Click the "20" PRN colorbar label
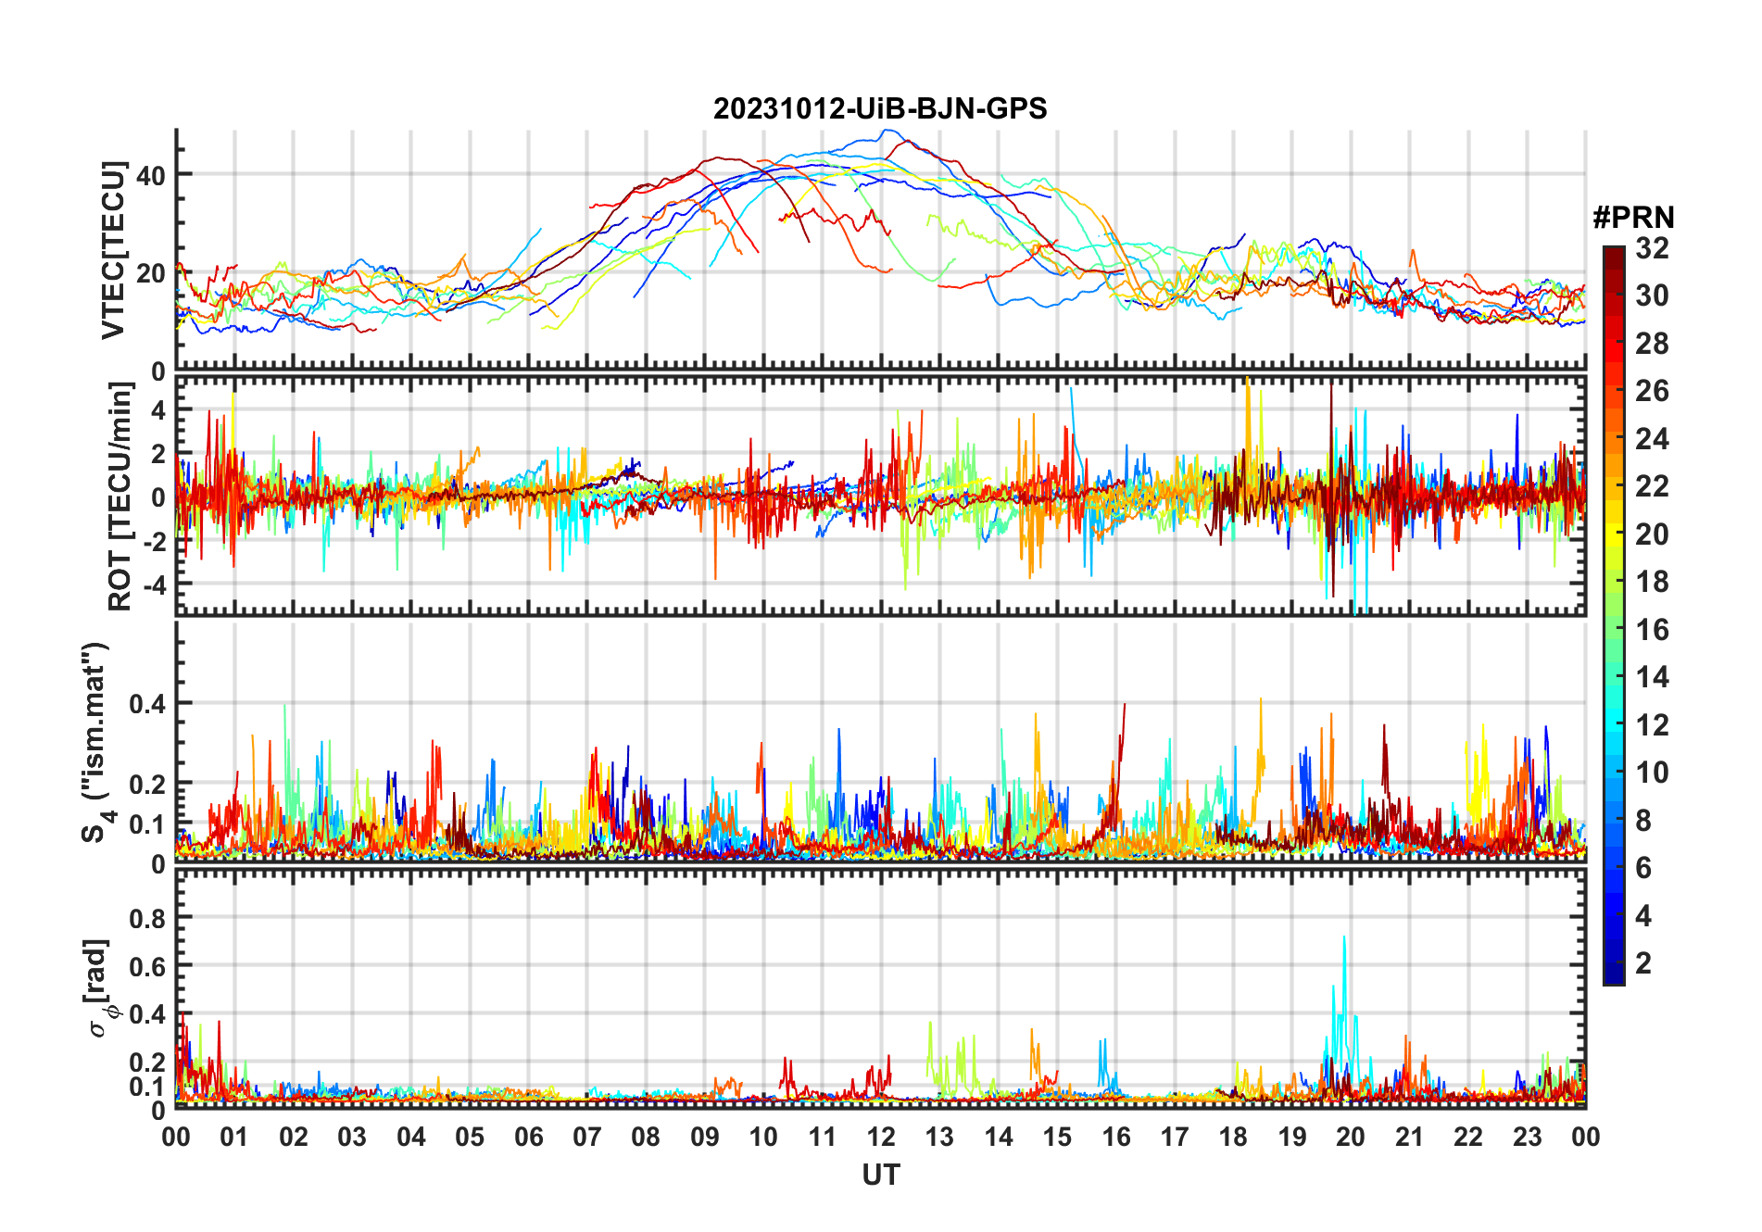Screen dimensions: 1762x1232 1652,534
